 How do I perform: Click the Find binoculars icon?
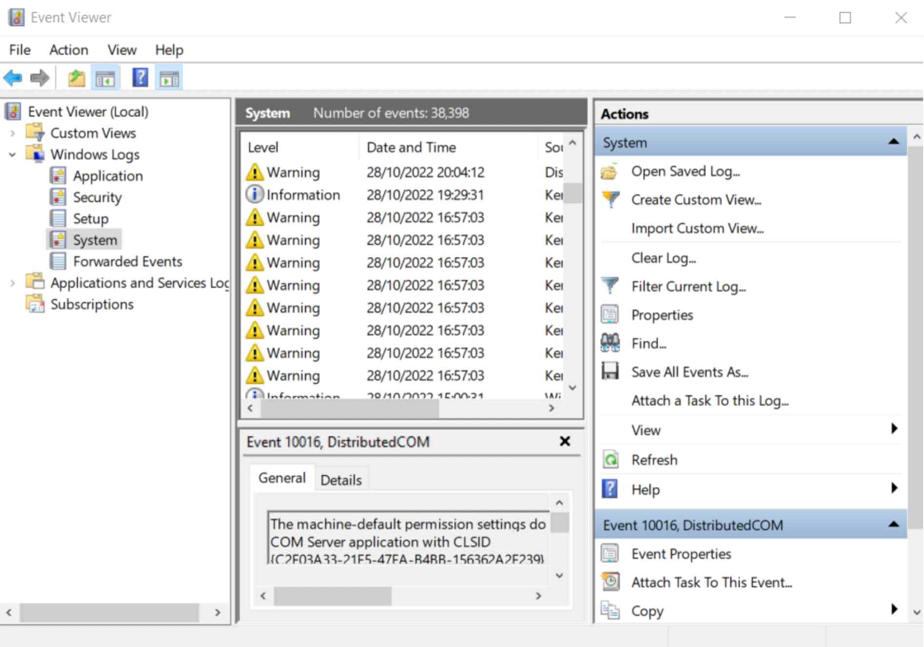coord(610,343)
